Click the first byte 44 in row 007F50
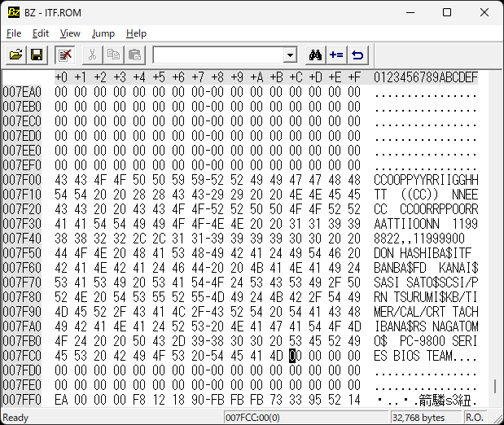Viewport: 504px width, 425px height. (61, 253)
